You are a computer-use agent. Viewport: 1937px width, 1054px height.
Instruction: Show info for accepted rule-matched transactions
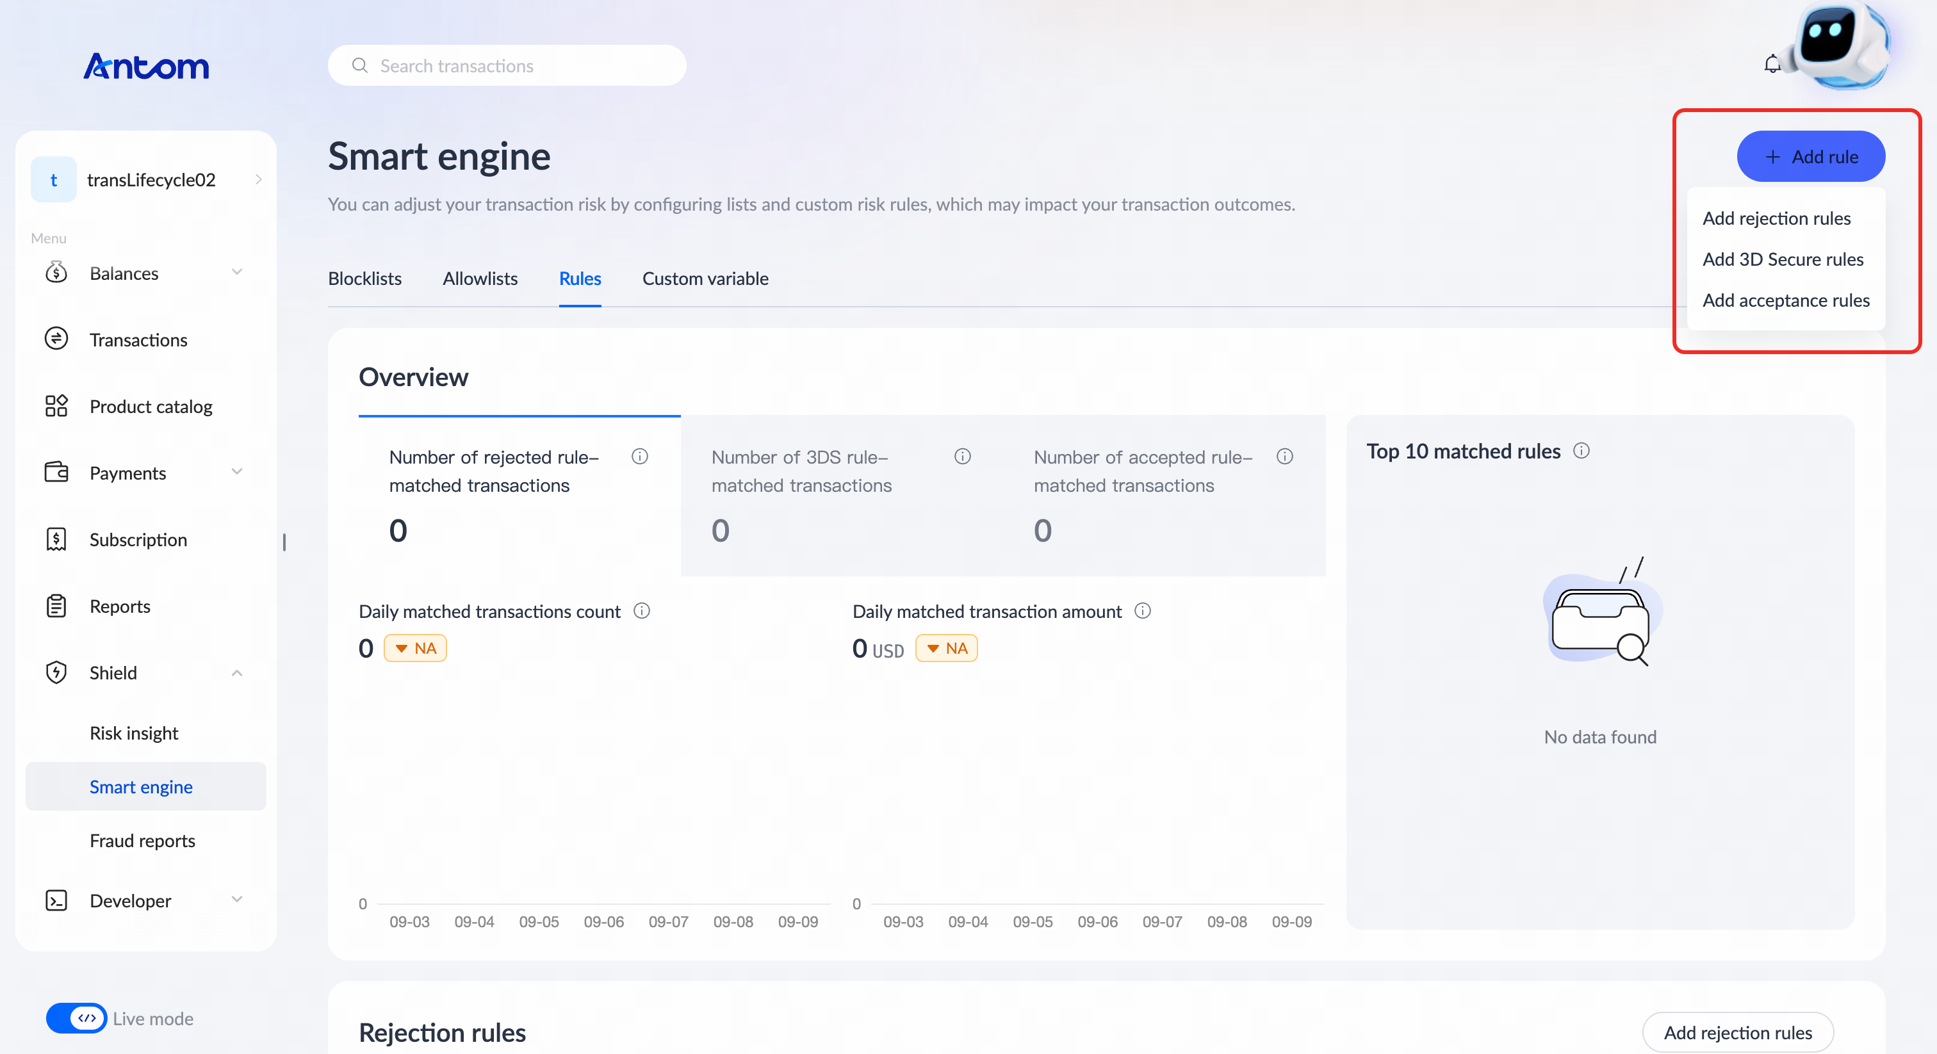[x=1285, y=457]
